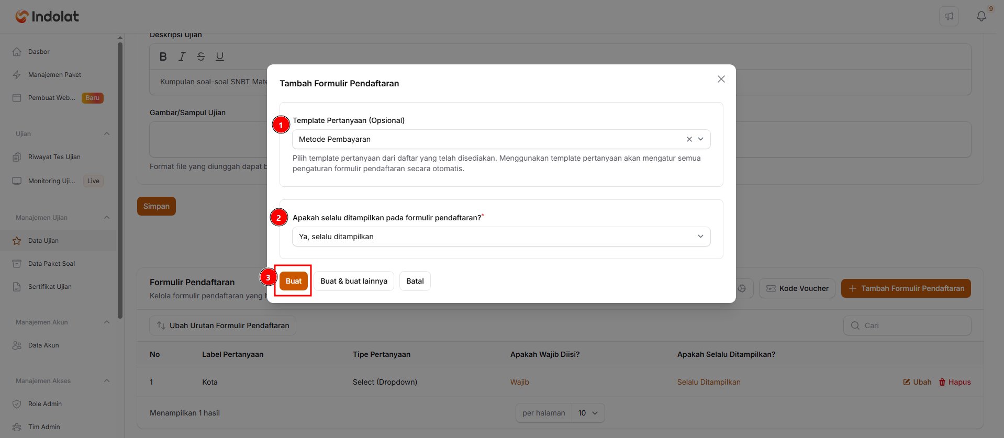Apply strikethrough formatting in description editor
The width and height of the screenshot is (1004, 438).
200,57
